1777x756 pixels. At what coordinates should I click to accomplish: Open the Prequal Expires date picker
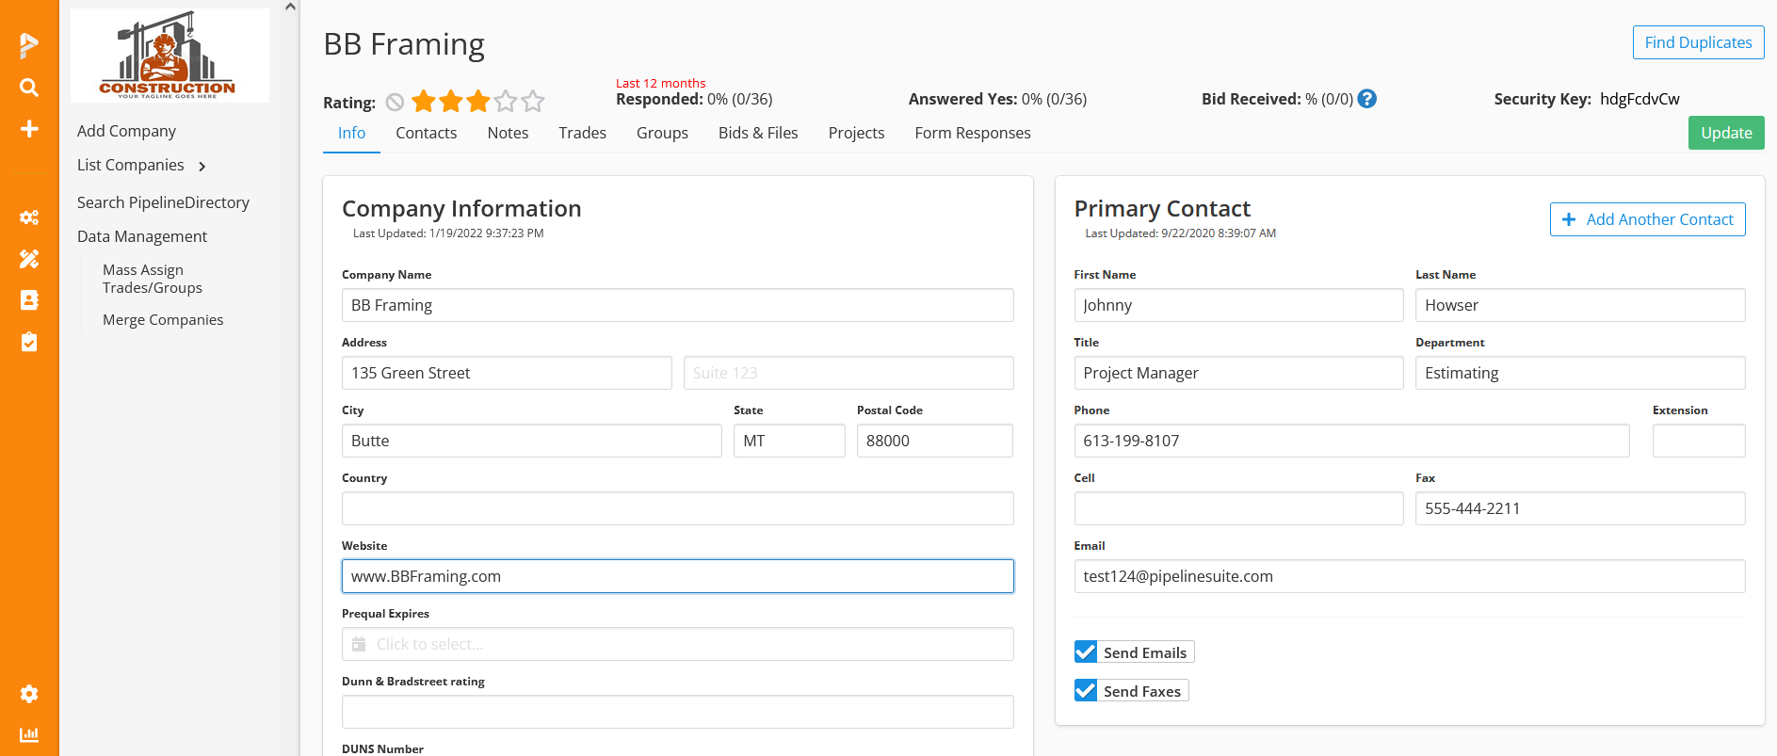(x=677, y=644)
